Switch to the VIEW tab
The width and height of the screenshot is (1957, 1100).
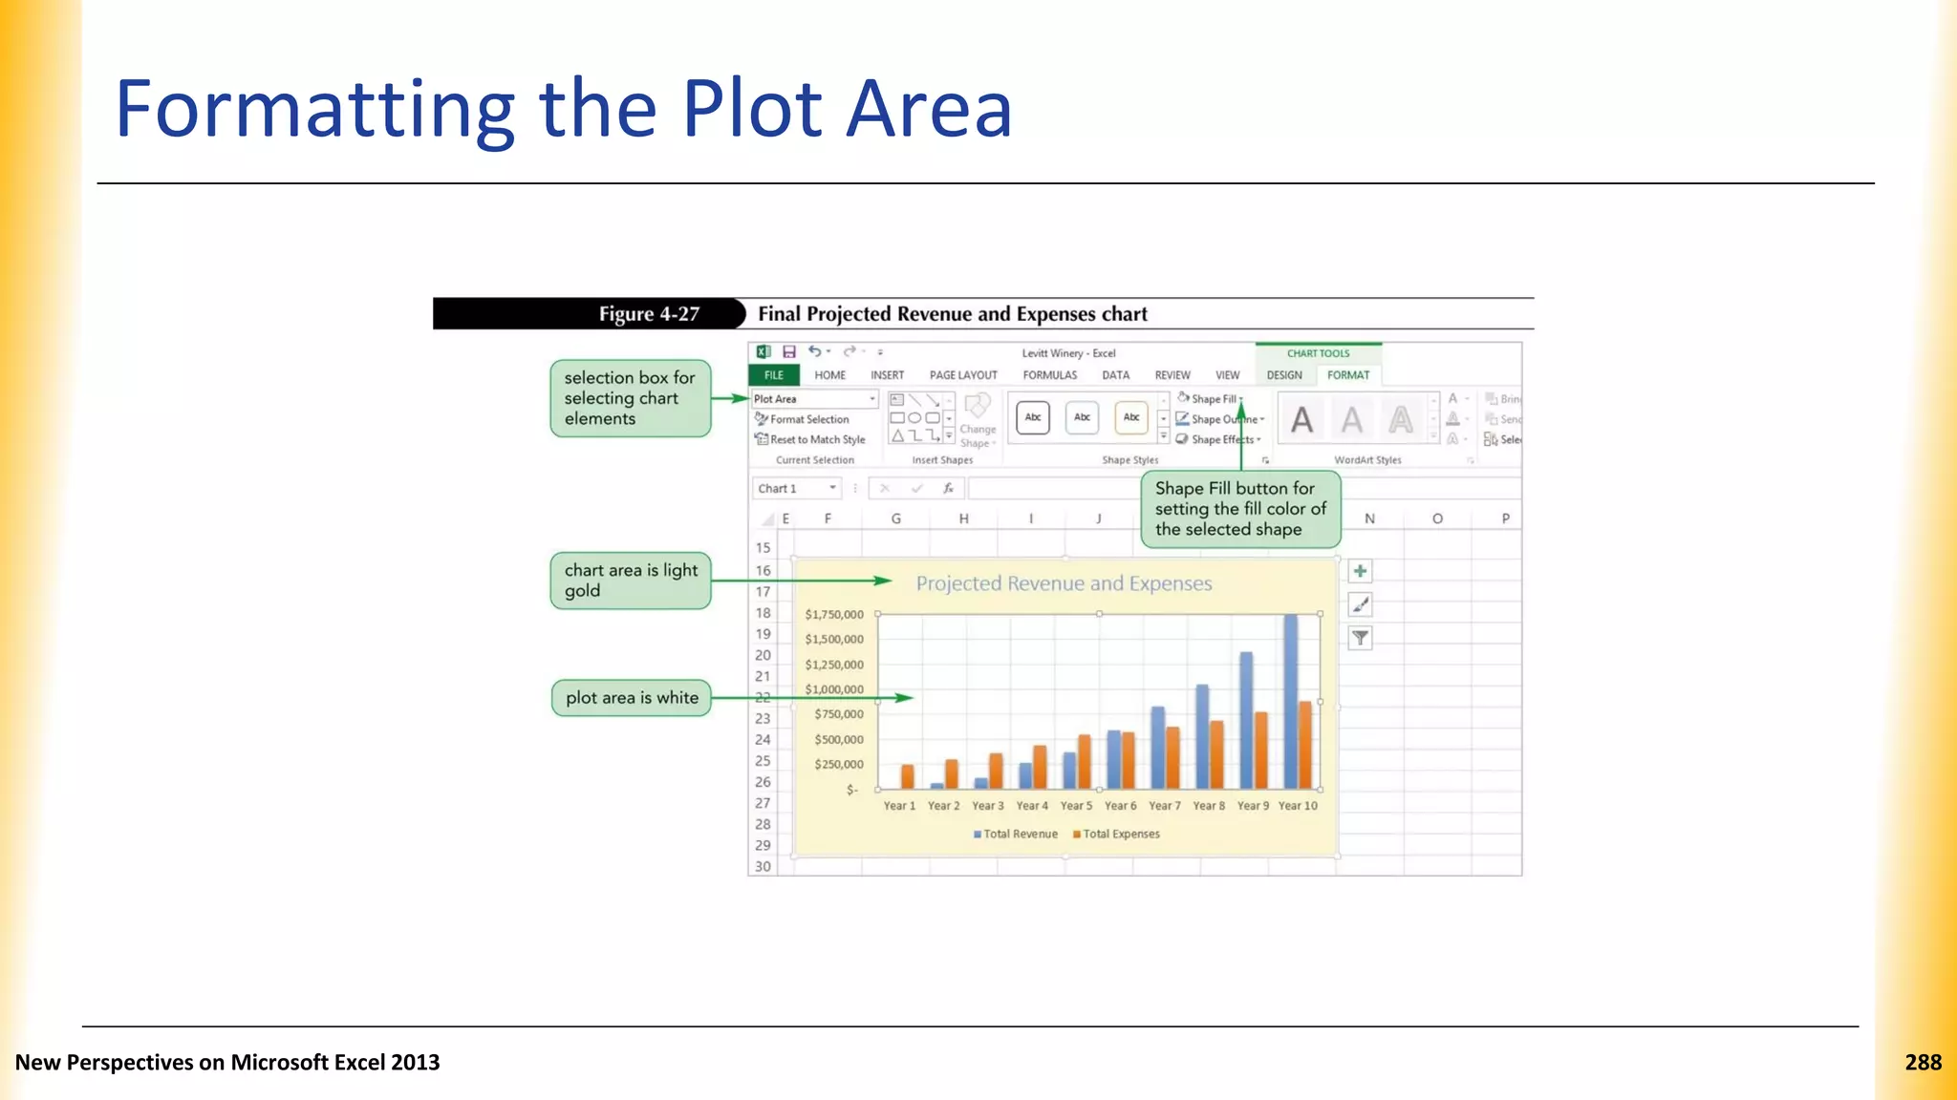click(1227, 375)
